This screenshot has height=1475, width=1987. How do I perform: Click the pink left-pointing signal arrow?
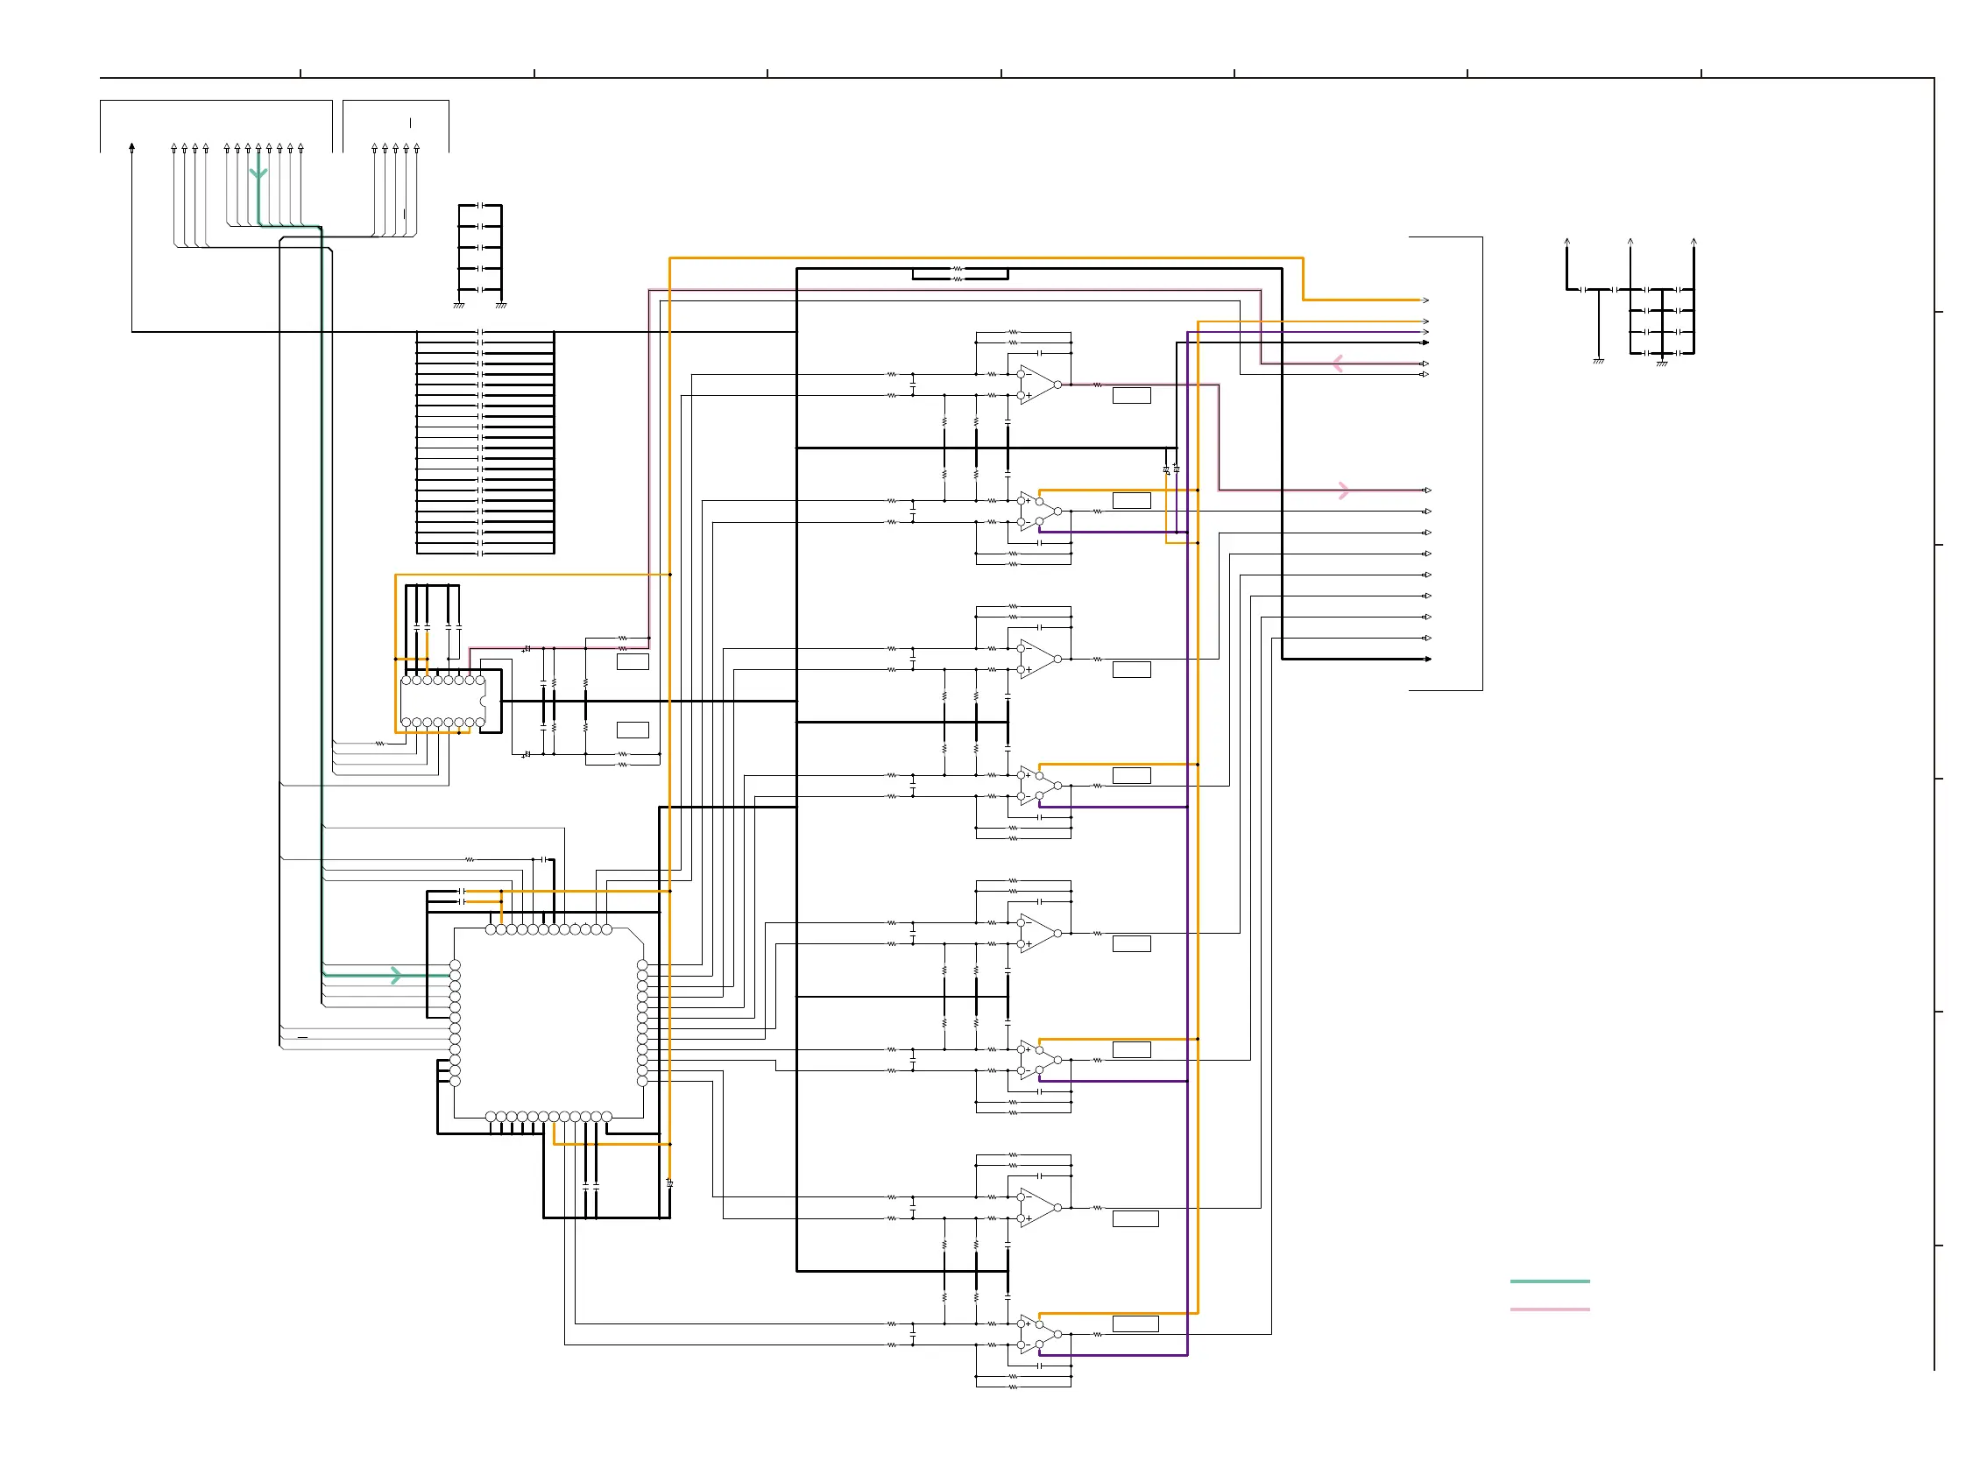(1337, 363)
